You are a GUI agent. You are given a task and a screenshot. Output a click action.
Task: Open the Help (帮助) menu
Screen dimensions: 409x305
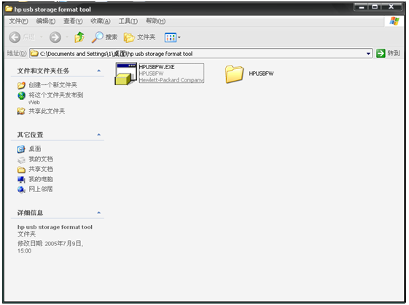[155, 21]
